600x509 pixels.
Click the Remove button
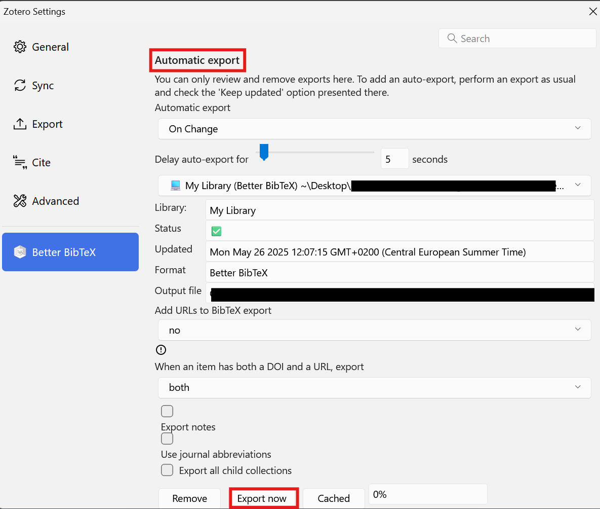coord(189,498)
